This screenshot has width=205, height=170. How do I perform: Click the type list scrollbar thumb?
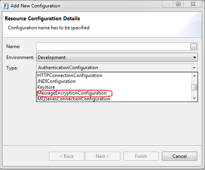click(194, 88)
